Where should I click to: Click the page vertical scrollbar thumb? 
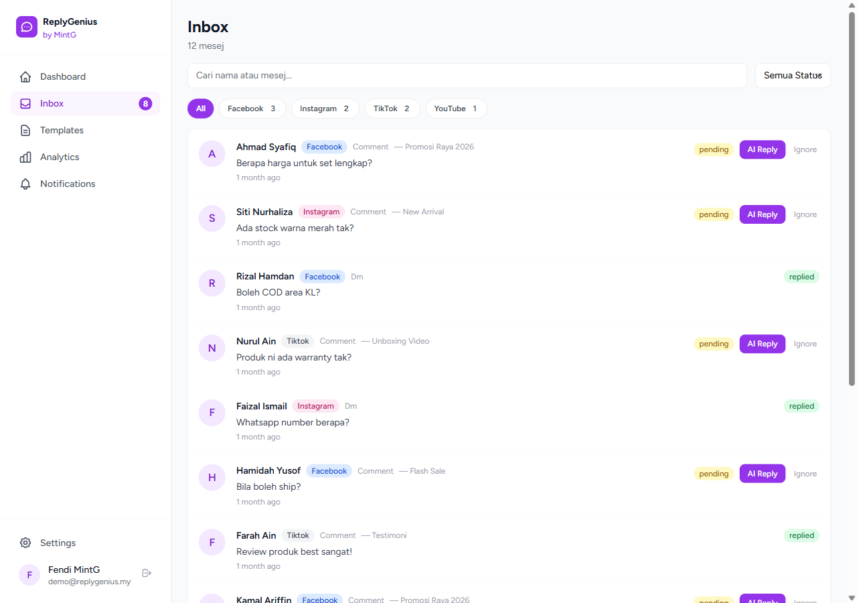coord(852,198)
